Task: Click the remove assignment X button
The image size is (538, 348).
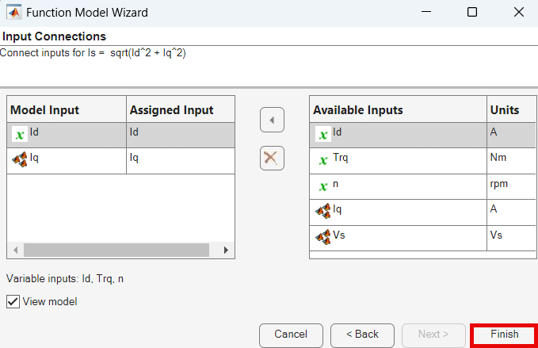Action: (x=272, y=159)
